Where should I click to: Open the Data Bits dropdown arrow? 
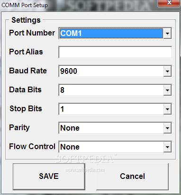[167, 90]
